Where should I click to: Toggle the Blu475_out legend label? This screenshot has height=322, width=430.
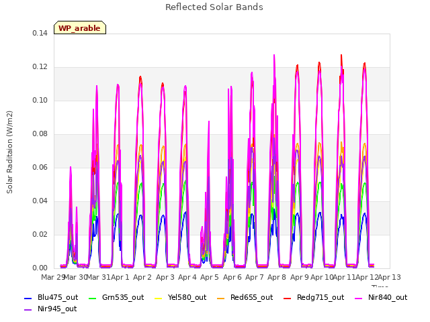point(58,298)
